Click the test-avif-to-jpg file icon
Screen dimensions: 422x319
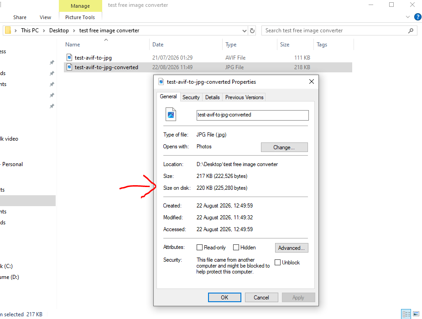pos(69,57)
